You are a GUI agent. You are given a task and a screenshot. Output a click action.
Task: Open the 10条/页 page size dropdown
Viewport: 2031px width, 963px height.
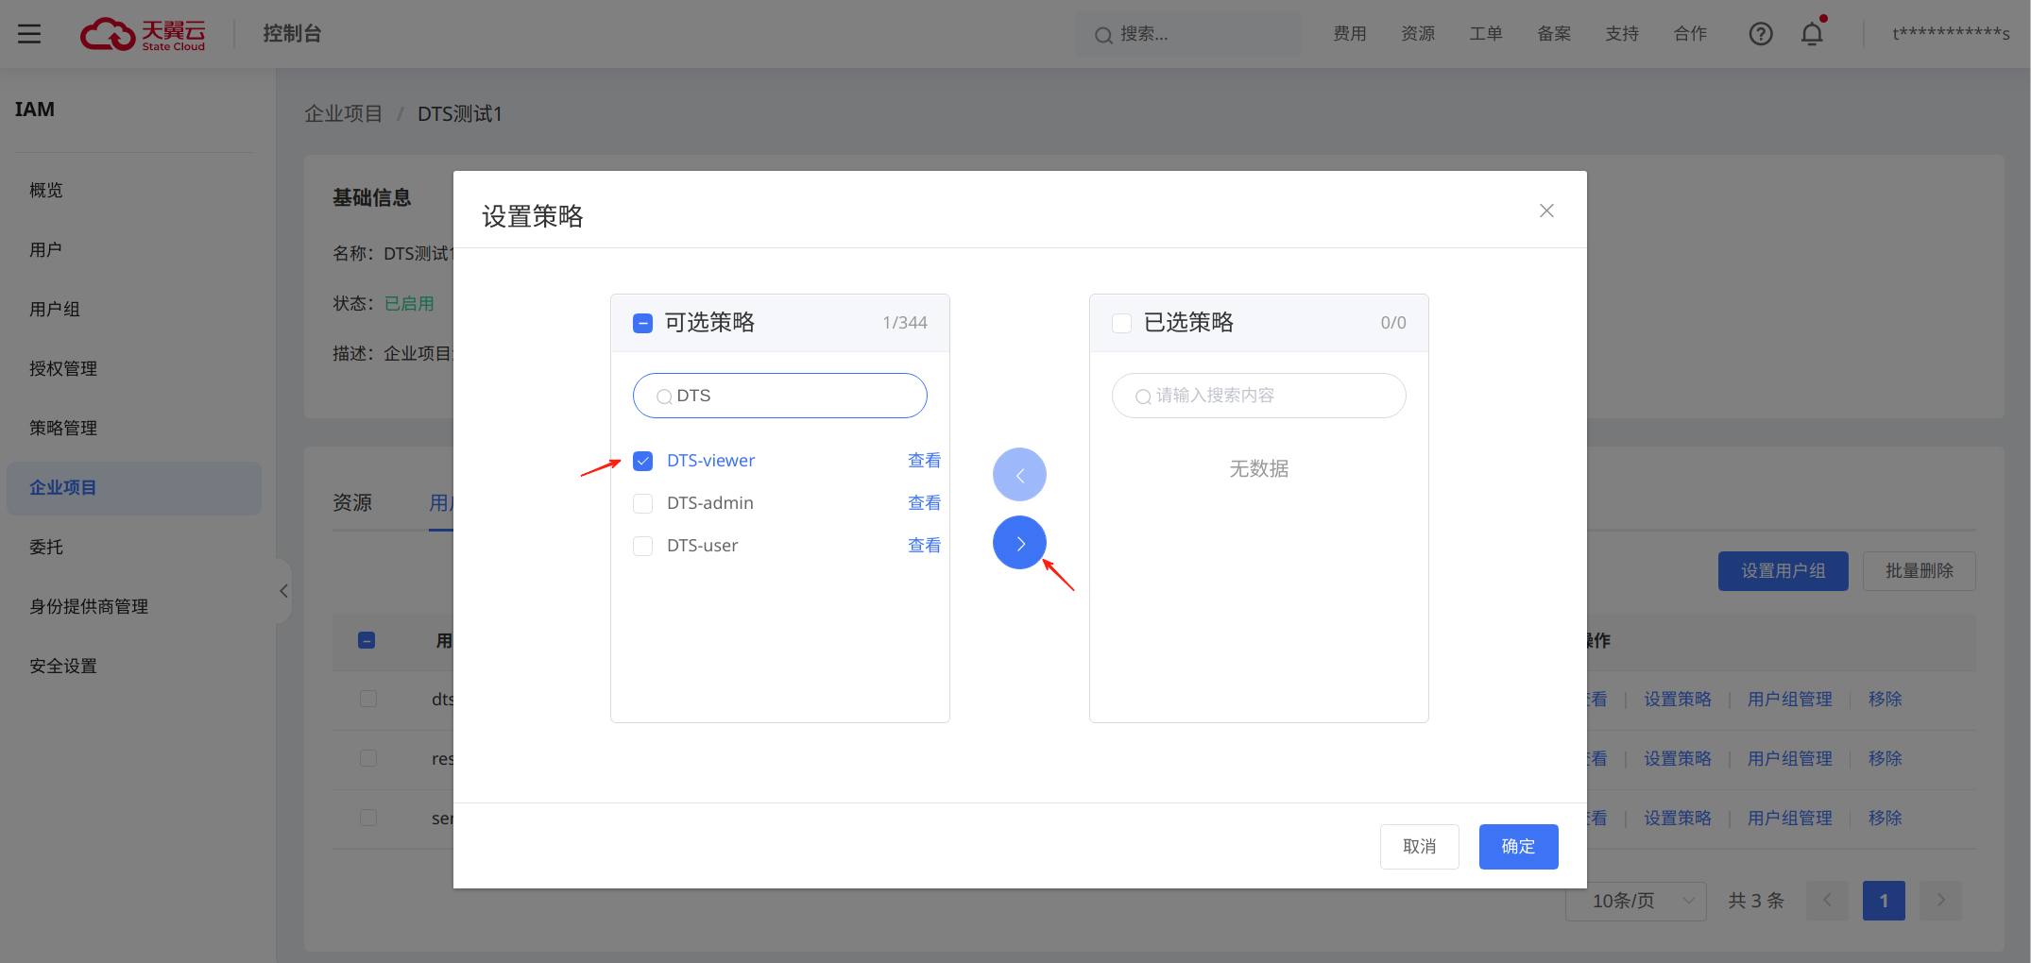tap(1635, 901)
